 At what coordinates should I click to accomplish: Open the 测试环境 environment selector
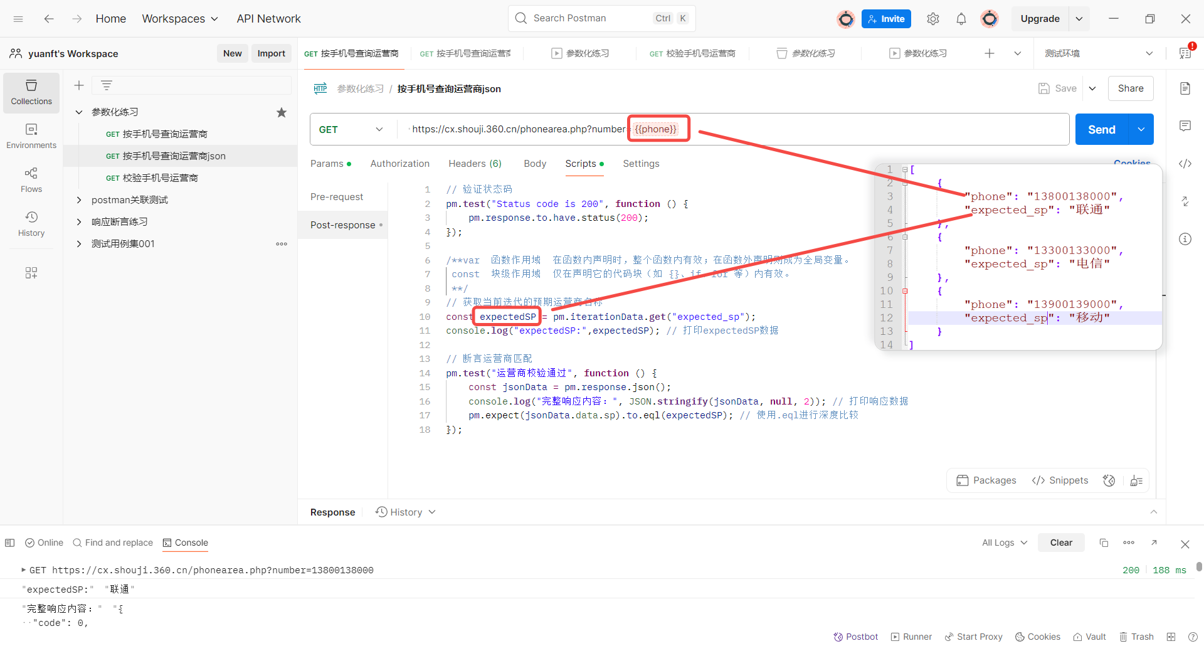(1099, 53)
